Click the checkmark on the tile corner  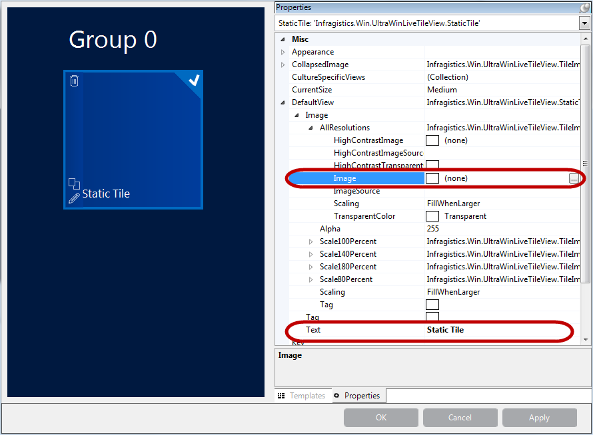tap(193, 80)
